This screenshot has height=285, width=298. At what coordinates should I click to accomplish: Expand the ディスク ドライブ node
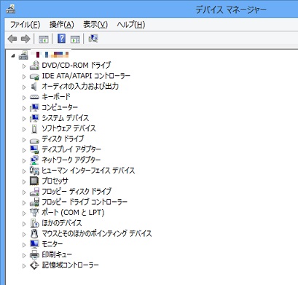pos(24,139)
